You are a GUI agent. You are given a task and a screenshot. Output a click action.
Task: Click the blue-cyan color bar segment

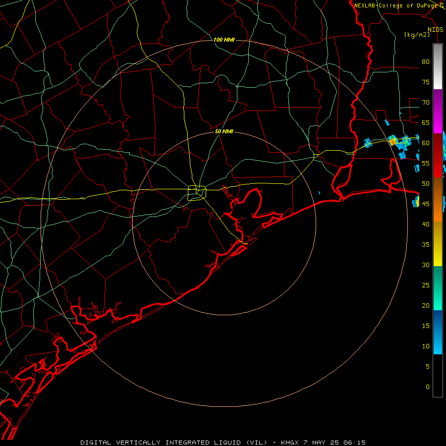(438, 332)
